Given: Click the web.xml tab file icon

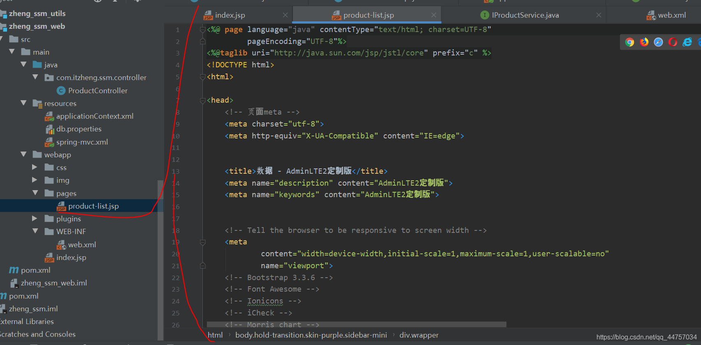Looking at the screenshot, I should [x=651, y=16].
